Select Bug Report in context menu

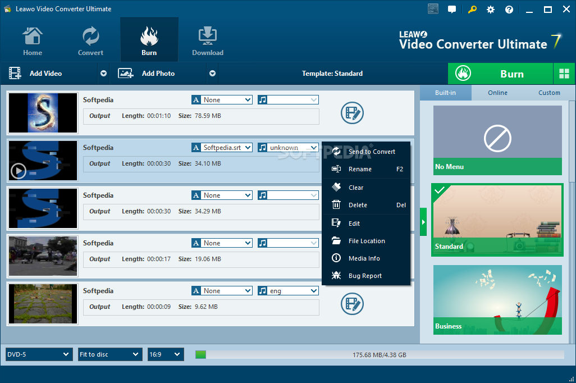(x=366, y=276)
